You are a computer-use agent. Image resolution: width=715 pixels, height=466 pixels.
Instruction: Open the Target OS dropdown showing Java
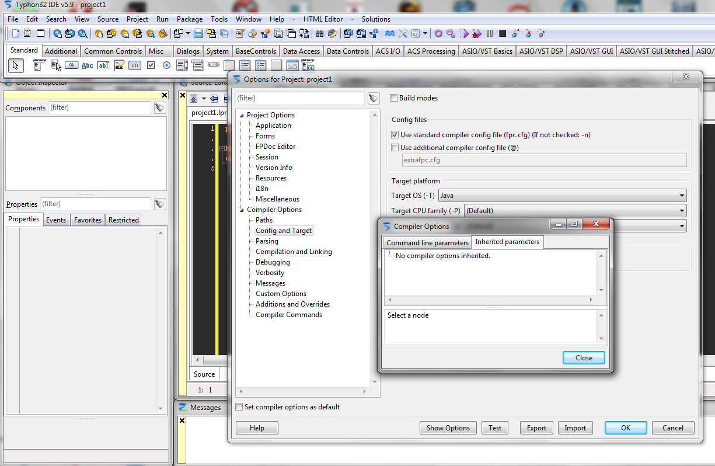(562, 196)
